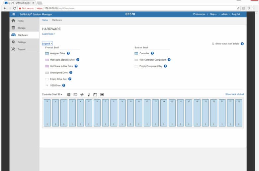The image size is (259, 171).
Task: Open help next to Show status icon details
Action: (242, 44)
